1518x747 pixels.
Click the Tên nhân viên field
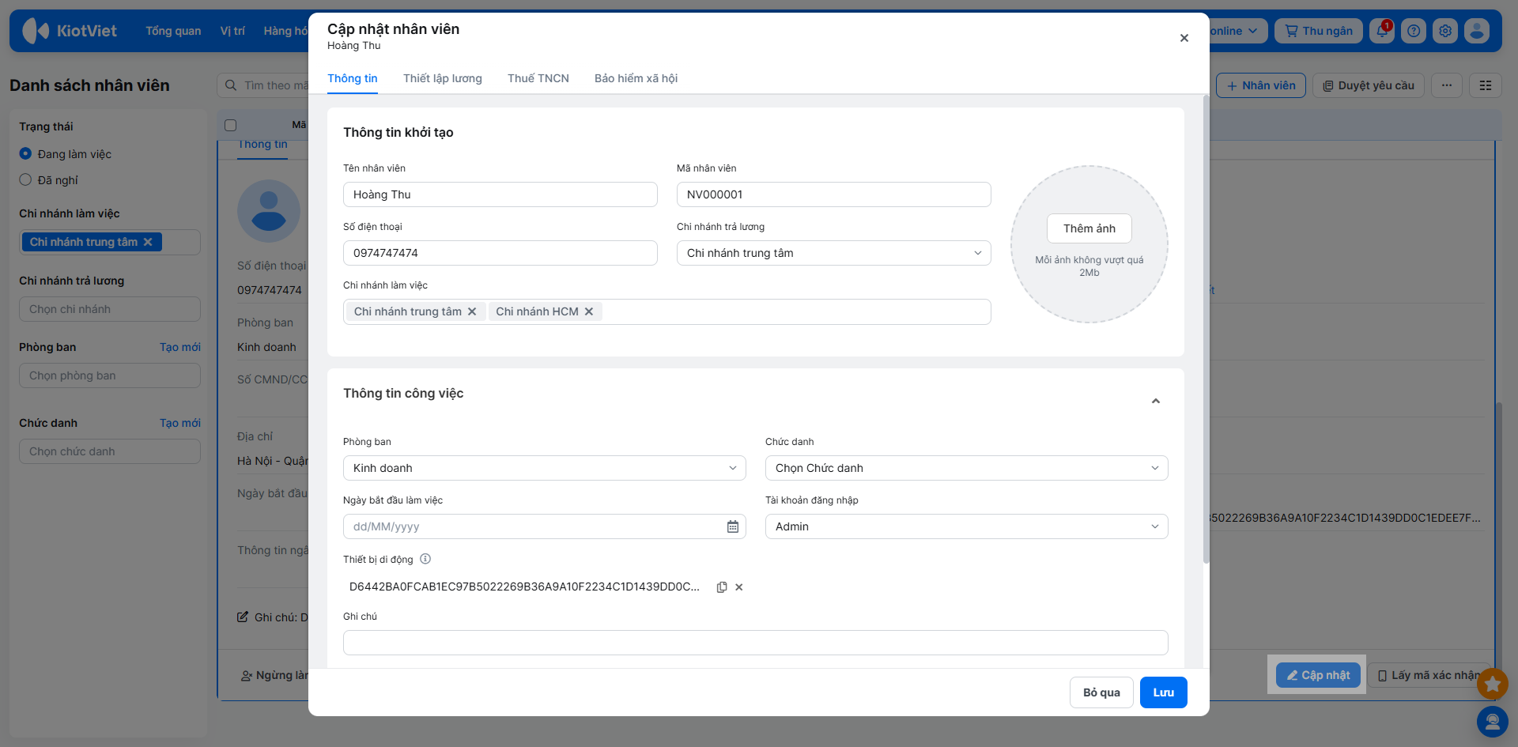[x=500, y=194]
